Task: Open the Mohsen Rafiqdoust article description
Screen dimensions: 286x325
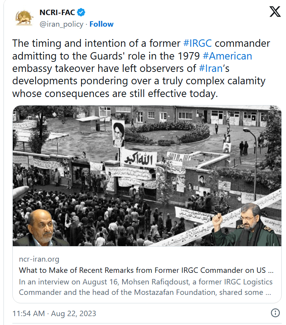Action: tap(145, 287)
